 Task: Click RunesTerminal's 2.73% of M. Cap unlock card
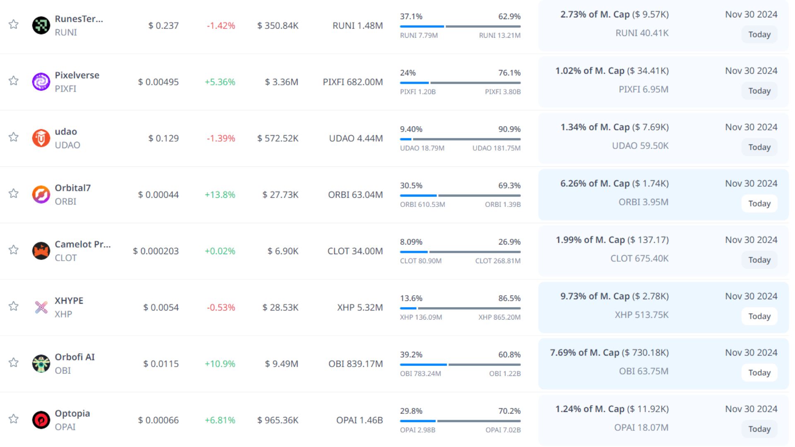(614, 24)
